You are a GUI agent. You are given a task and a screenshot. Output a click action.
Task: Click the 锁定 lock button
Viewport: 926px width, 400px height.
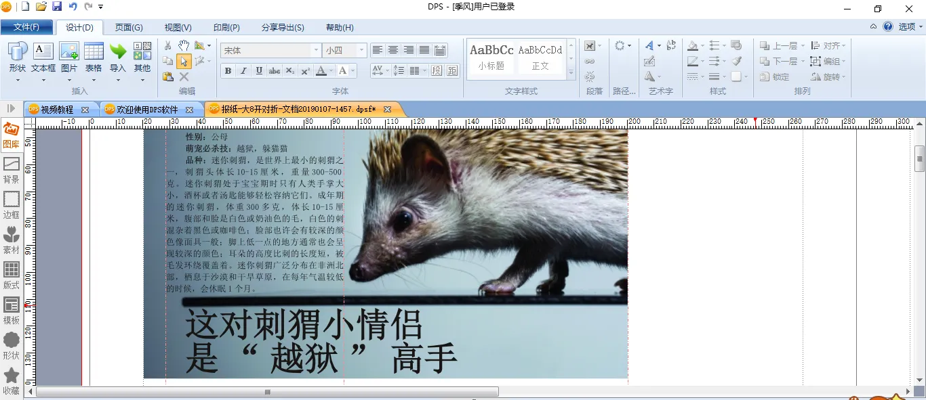pos(775,77)
